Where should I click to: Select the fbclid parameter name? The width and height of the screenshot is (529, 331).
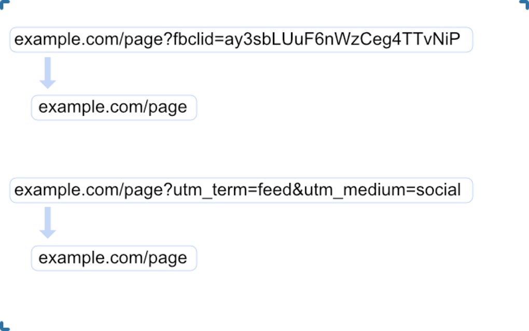[x=194, y=40]
